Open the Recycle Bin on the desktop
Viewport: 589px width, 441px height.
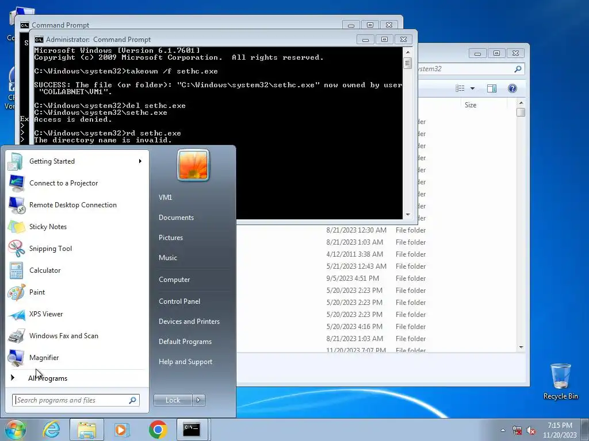(560, 381)
